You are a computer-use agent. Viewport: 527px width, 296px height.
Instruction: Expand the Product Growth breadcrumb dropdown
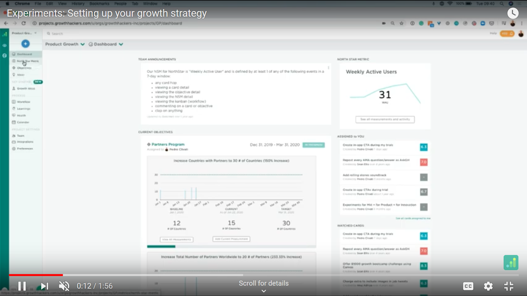(x=83, y=44)
